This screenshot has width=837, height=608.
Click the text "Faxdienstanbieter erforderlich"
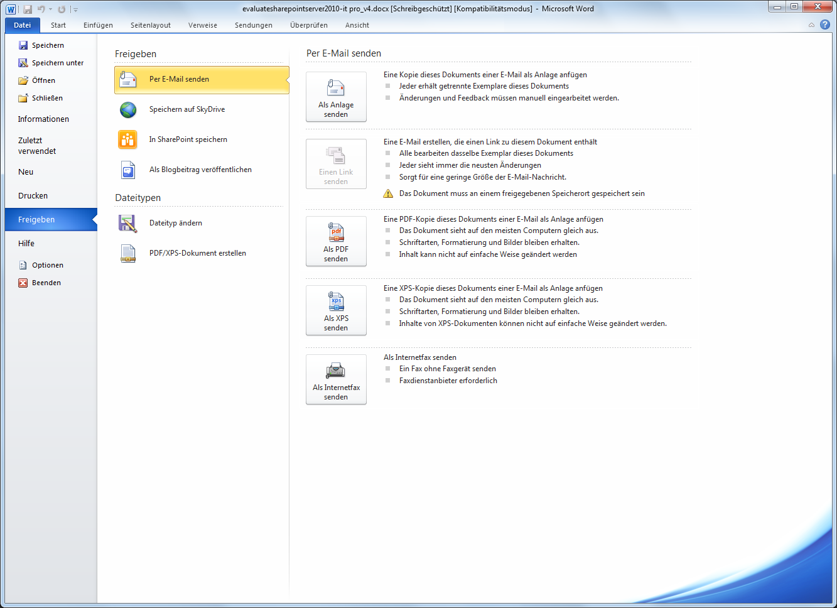(x=448, y=381)
